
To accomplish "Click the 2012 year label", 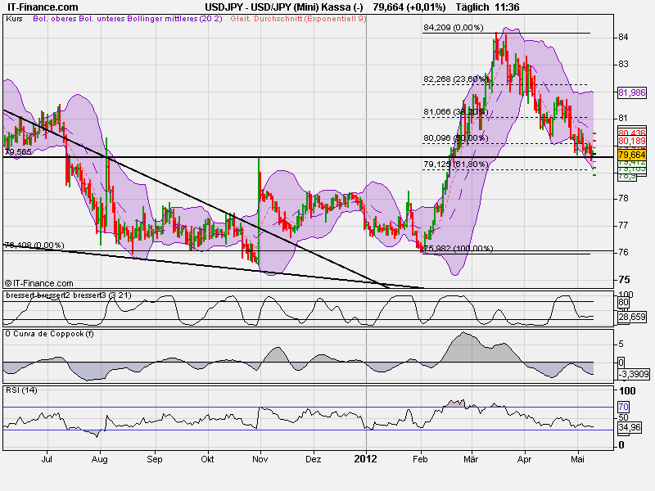I will click(365, 459).
